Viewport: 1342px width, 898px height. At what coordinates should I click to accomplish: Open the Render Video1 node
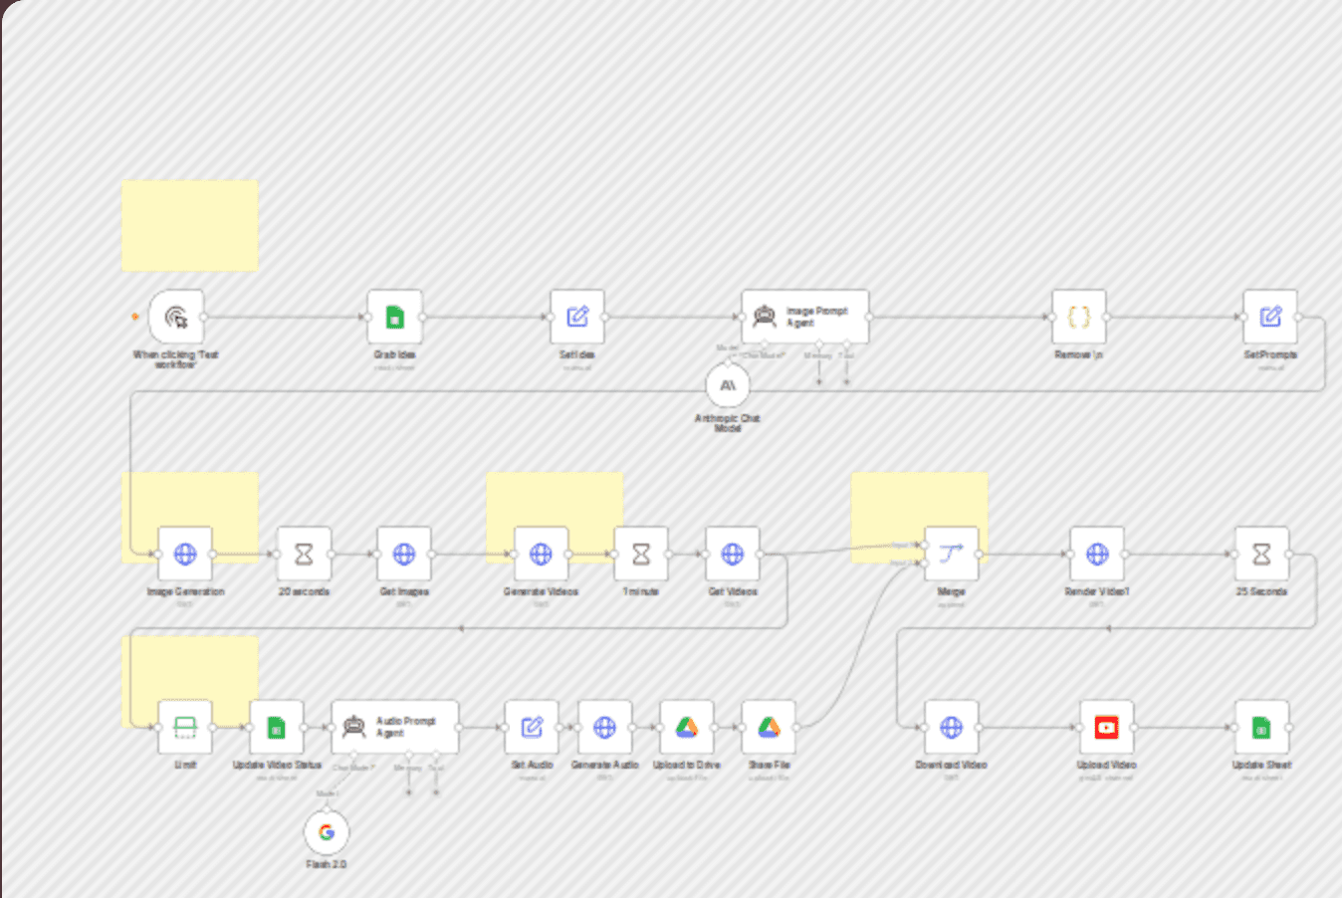[1097, 554]
